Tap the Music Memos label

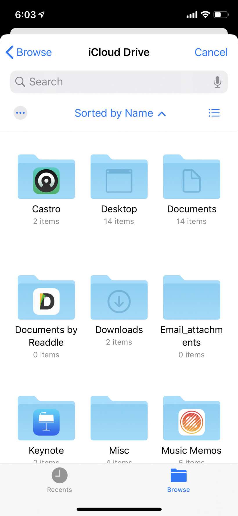coord(192,450)
